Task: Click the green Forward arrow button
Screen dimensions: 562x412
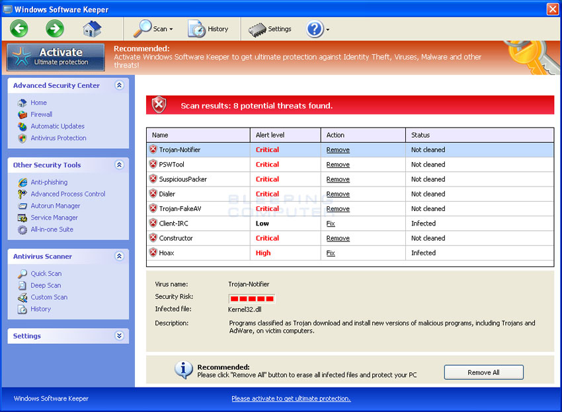Action: pyautogui.click(x=55, y=28)
